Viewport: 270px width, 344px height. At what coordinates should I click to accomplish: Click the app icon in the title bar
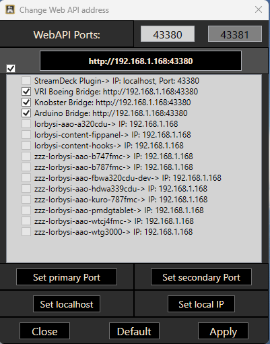(10, 9)
